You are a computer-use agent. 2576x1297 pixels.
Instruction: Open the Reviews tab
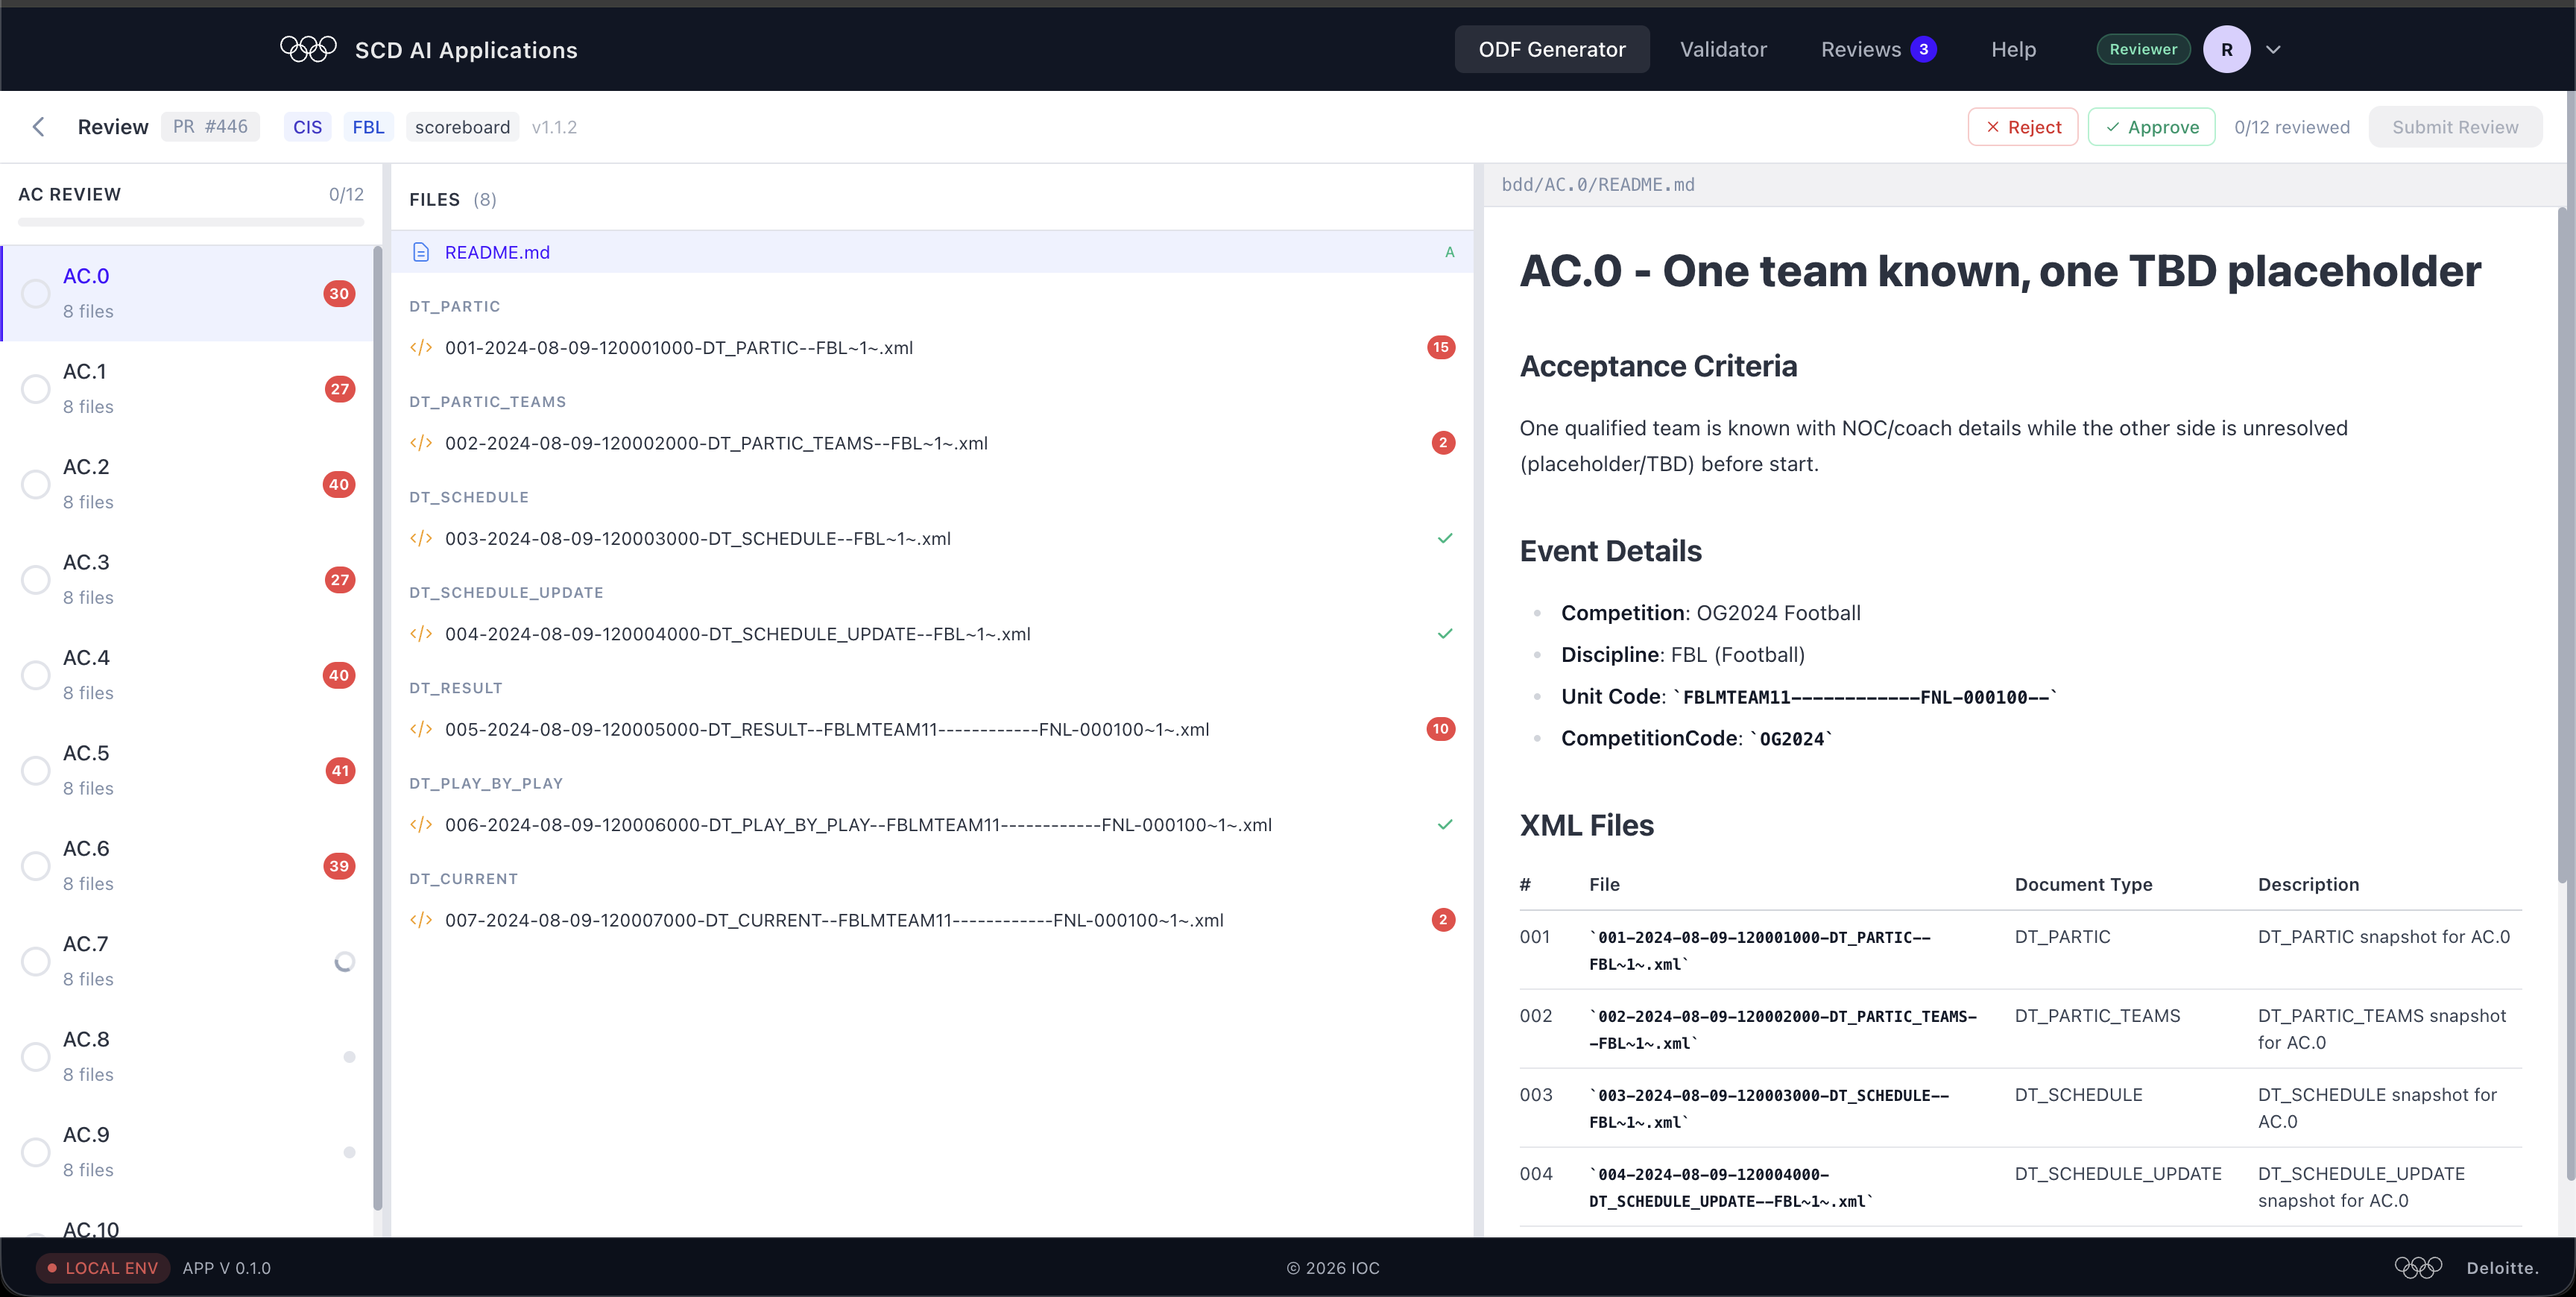click(x=1877, y=49)
